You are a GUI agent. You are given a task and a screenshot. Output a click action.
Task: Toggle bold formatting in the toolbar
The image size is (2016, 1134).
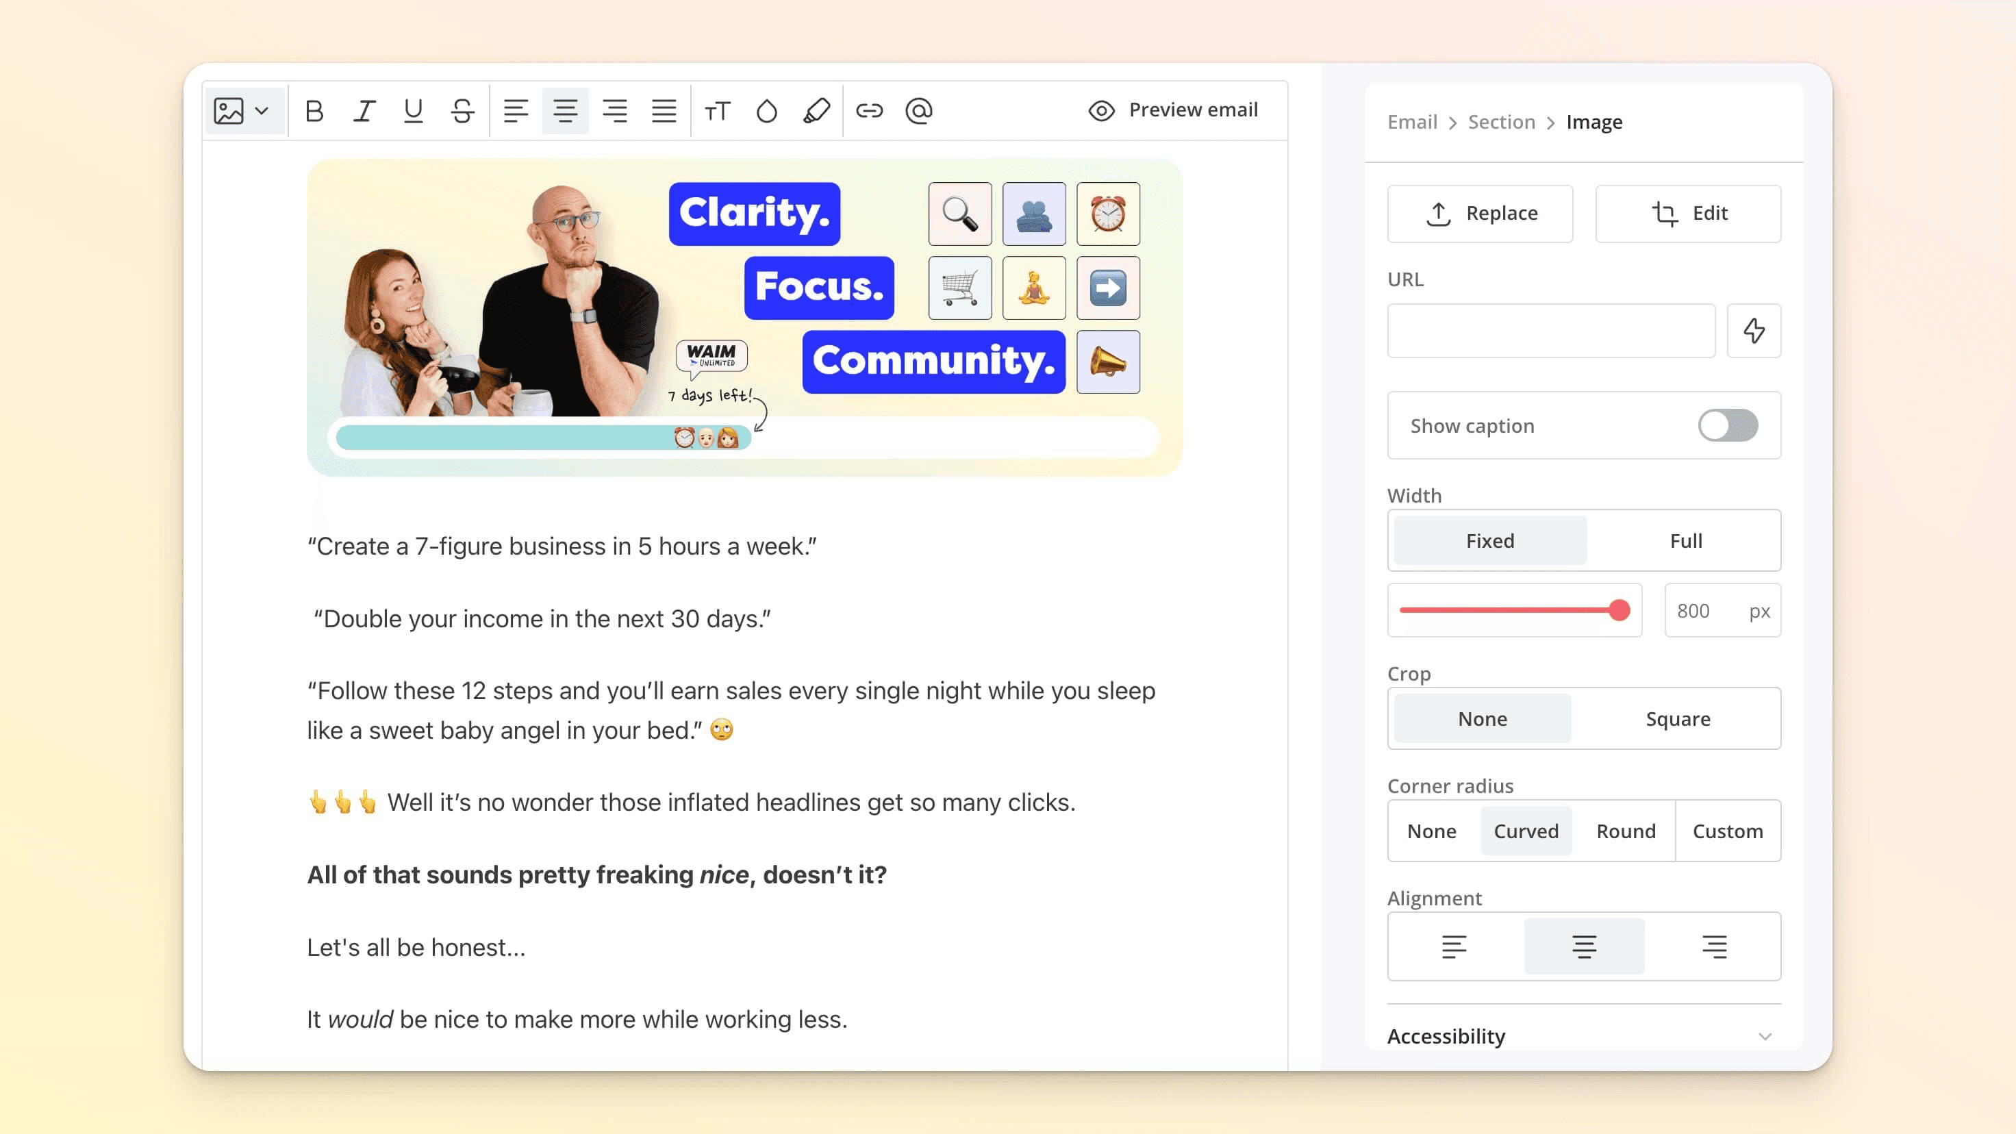point(314,111)
